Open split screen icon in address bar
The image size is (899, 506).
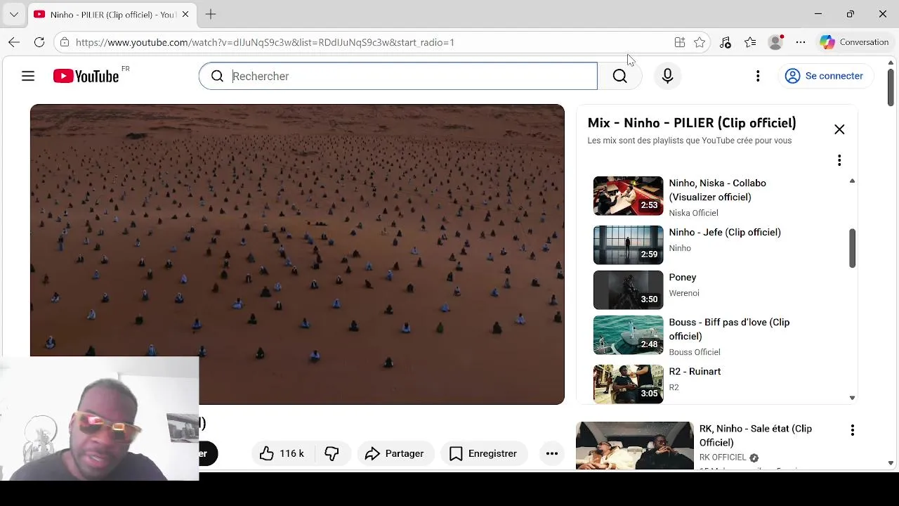pos(679,42)
